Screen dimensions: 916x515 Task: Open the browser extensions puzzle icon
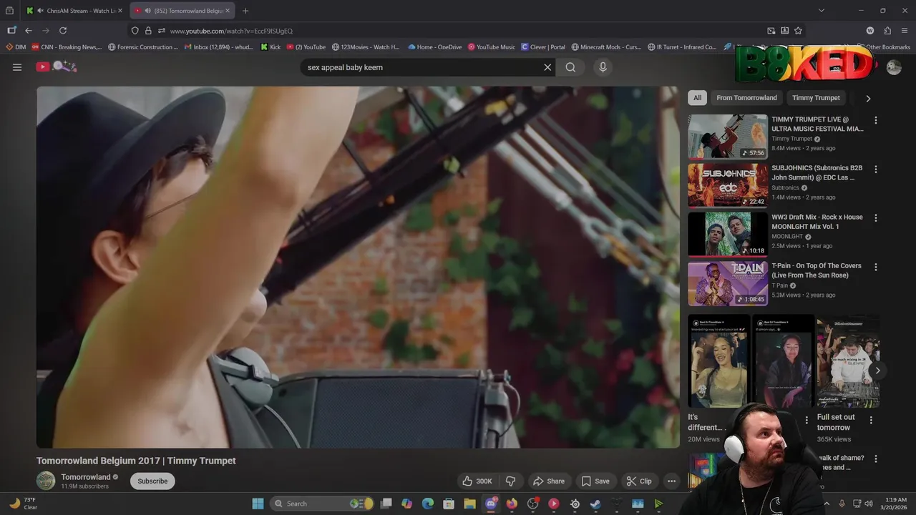[887, 31]
